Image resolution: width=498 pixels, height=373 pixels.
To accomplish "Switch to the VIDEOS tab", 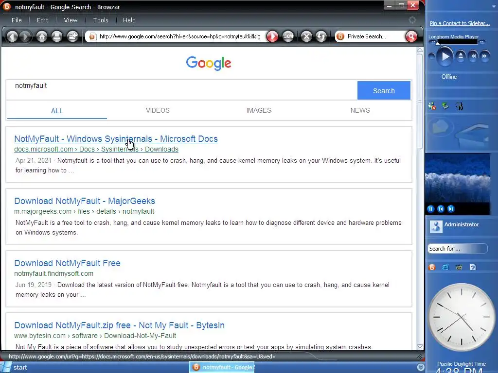I will point(158,110).
